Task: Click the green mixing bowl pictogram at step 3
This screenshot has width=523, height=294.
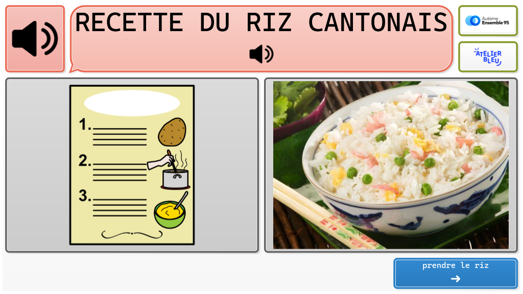Action: coord(171,211)
